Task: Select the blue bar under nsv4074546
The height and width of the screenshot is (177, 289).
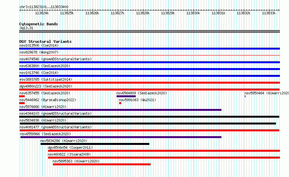Action: [x=149, y=62]
